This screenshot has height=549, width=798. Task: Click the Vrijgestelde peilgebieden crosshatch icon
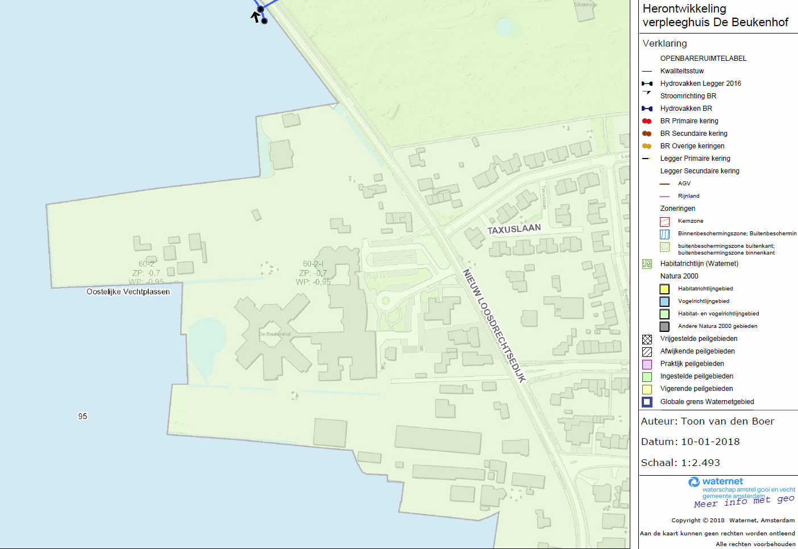(x=647, y=339)
